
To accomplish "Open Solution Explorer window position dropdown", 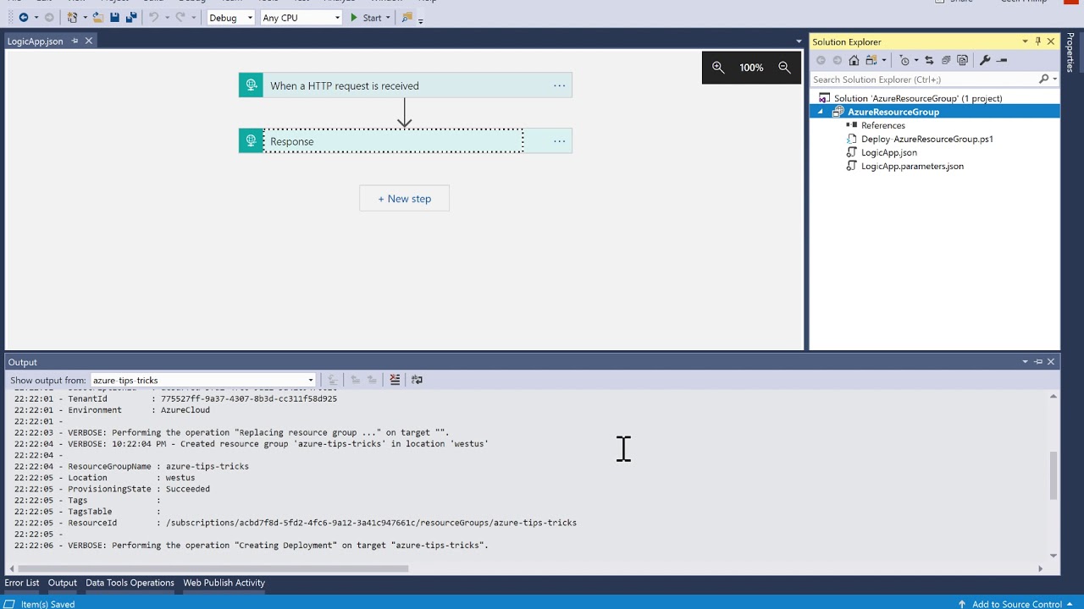I will click(x=1025, y=41).
